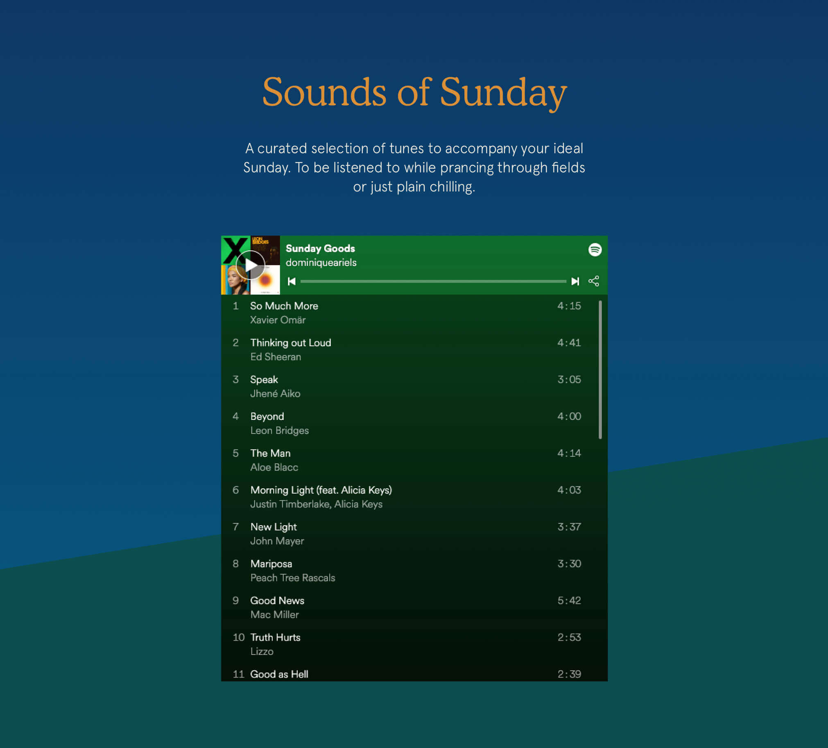Image resolution: width=828 pixels, height=748 pixels.
Task: Select 'Thinking out Loud' by Ed Sheeran
Action: [290, 342]
